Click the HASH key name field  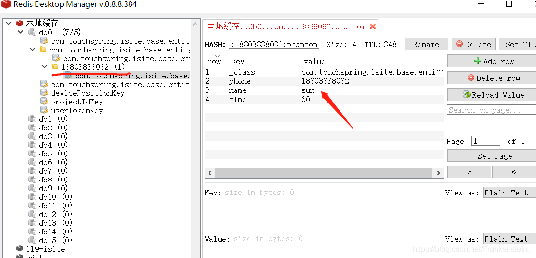[x=274, y=44]
